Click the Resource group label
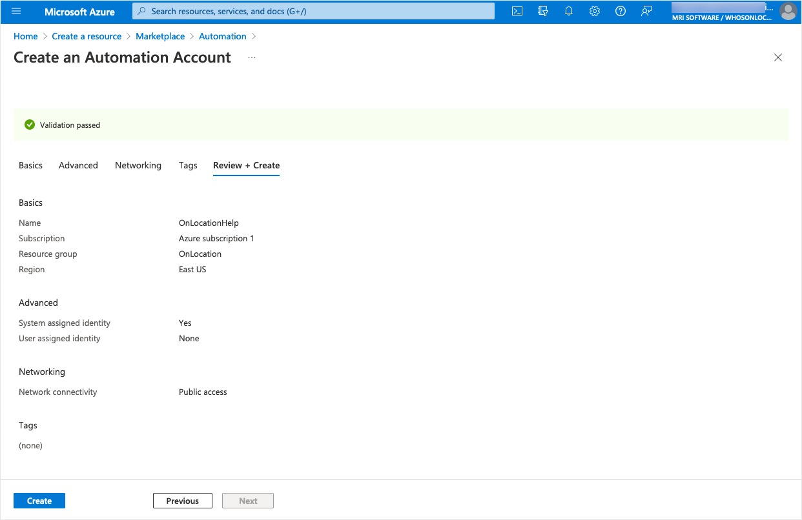The width and height of the screenshot is (802, 520). pyautogui.click(x=48, y=254)
